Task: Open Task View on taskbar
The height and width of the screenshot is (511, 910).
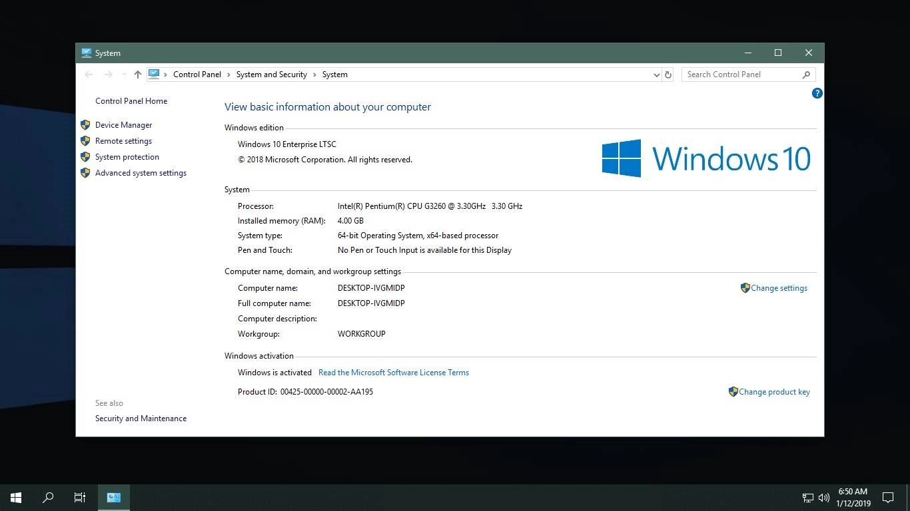Action: click(x=80, y=497)
